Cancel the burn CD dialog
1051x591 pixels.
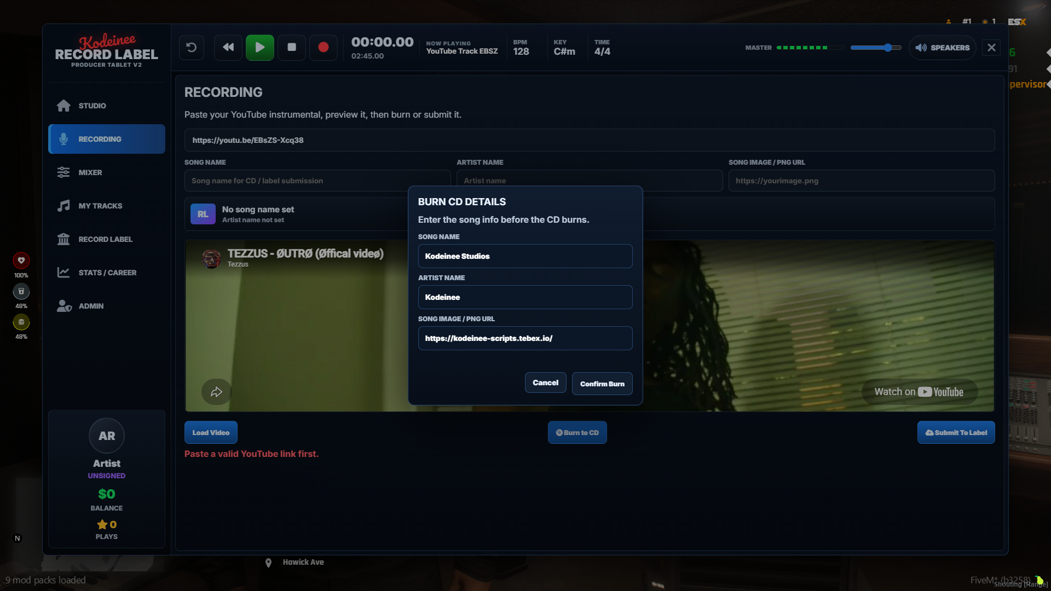point(545,383)
